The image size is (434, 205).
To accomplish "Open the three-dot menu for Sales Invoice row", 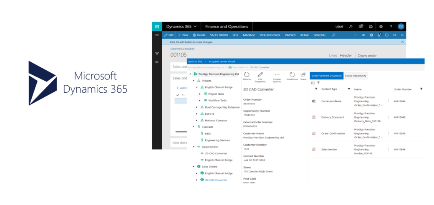I will pos(389,149).
